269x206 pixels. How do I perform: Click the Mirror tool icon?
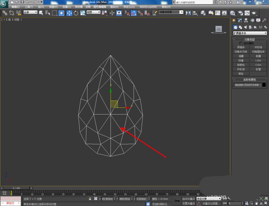(x=188, y=13)
